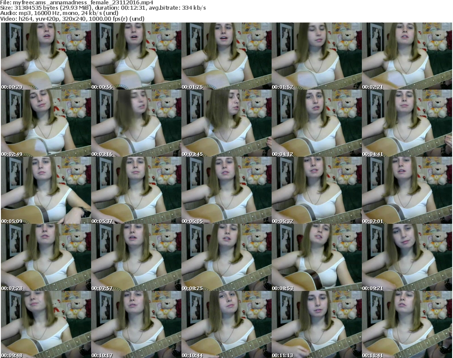Viewport: 453px width, 358px height.
Task: Select the thumbnail timestamped 00:11:13
Action: (317, 324)
